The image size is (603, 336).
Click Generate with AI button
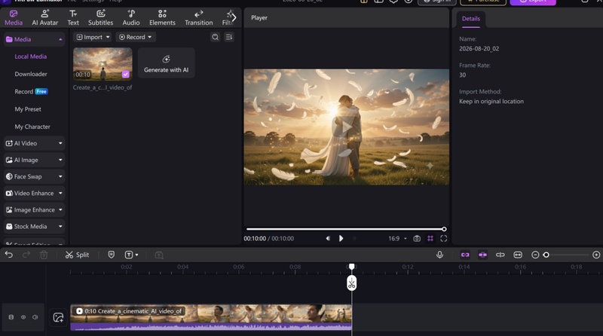tap(166, 63)
